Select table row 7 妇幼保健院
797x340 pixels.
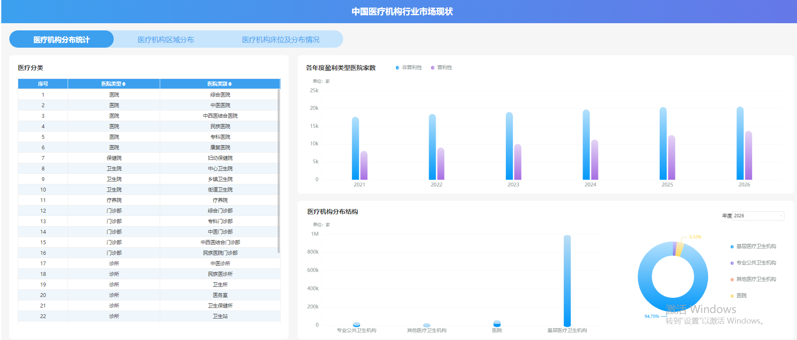point(149,158)
